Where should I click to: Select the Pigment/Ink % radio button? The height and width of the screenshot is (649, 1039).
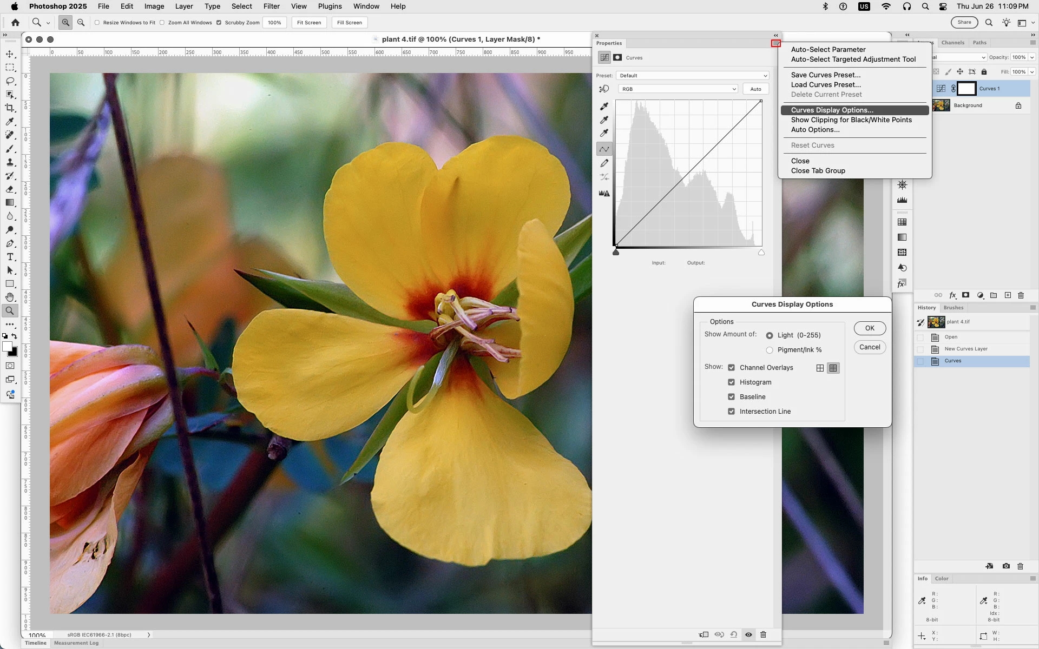pyautogui.click(x=770, y=350)
